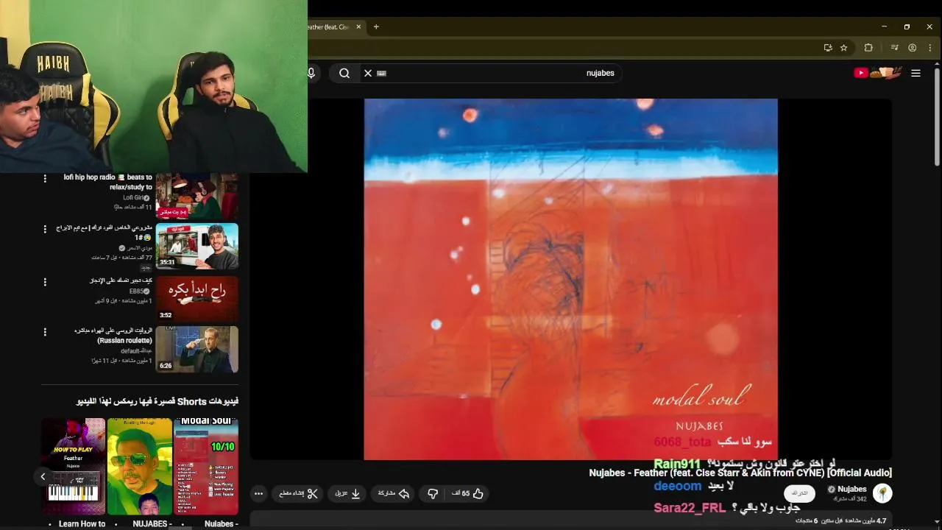Click the Shorts carousel previous arrow

point(43,477)
